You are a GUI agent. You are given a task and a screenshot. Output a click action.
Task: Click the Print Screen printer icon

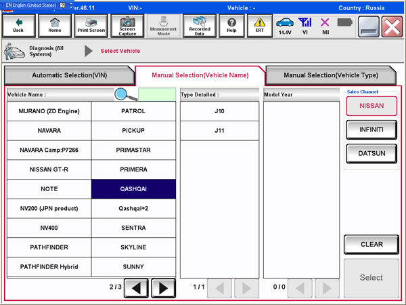click(x=91, y=26)
